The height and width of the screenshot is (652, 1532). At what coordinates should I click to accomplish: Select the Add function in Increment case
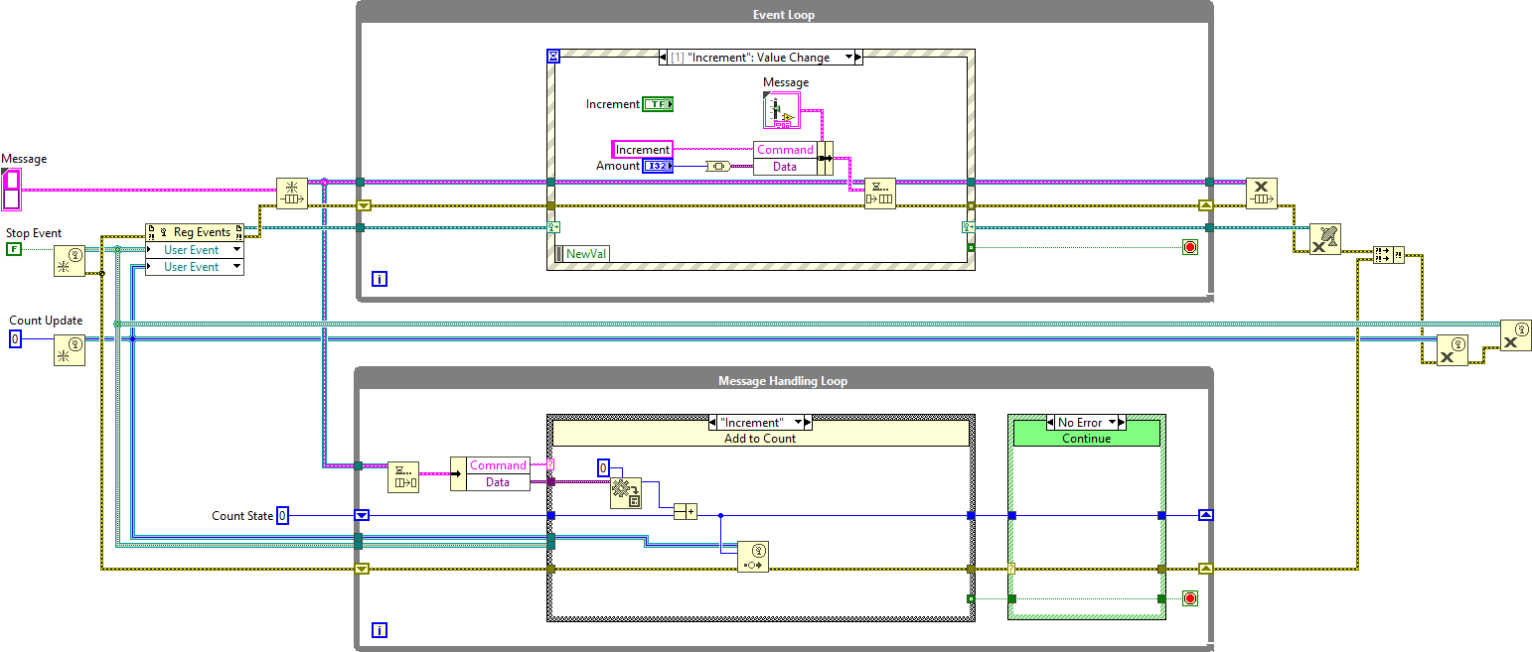pos(686,512)
